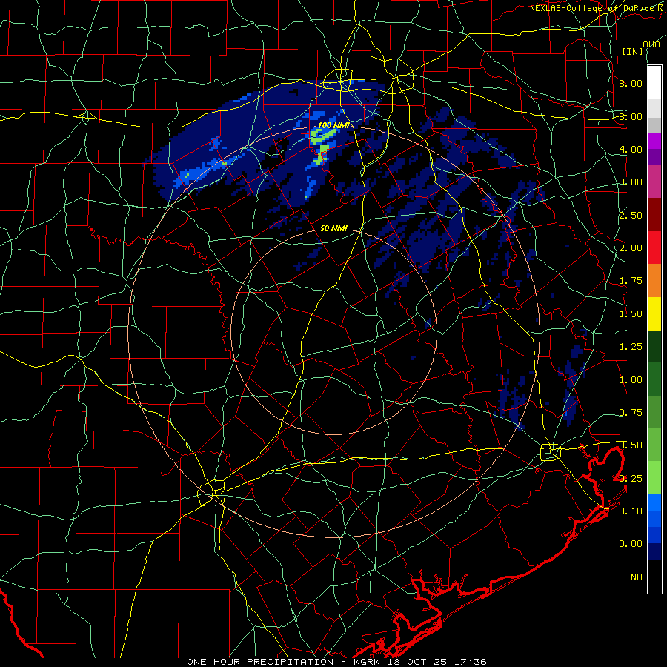
Task: Pick the white swatch in the legend
Action: [x=654, y=83]
